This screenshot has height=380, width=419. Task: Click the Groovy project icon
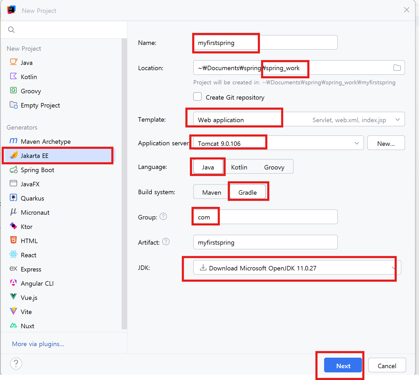click(13, 90)
